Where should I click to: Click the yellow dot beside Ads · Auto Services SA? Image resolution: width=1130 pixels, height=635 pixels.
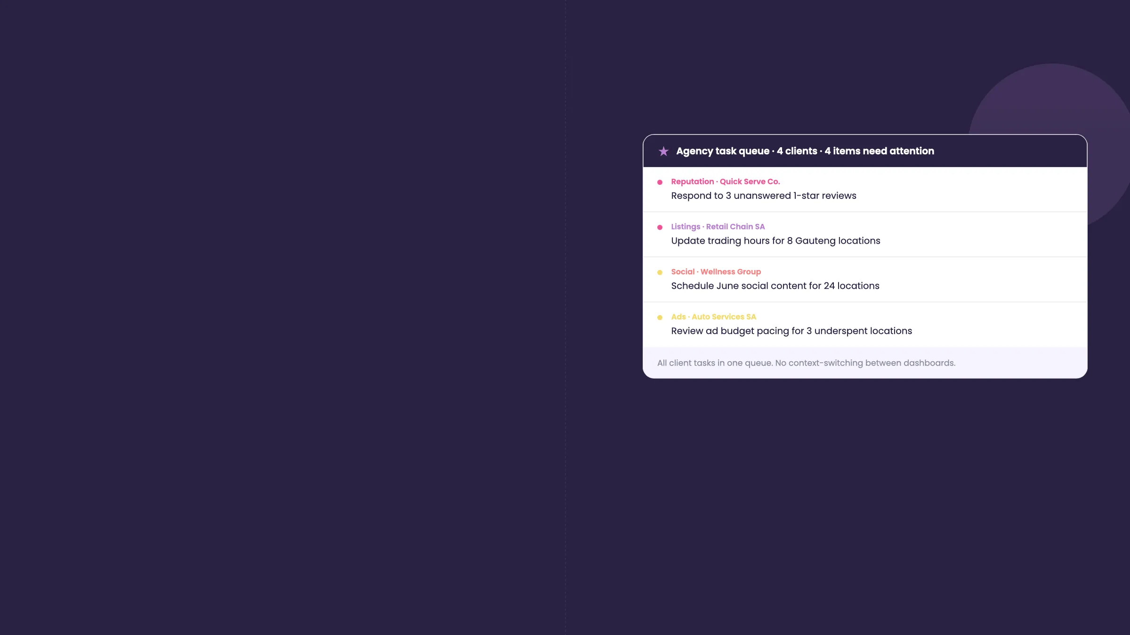660,317
